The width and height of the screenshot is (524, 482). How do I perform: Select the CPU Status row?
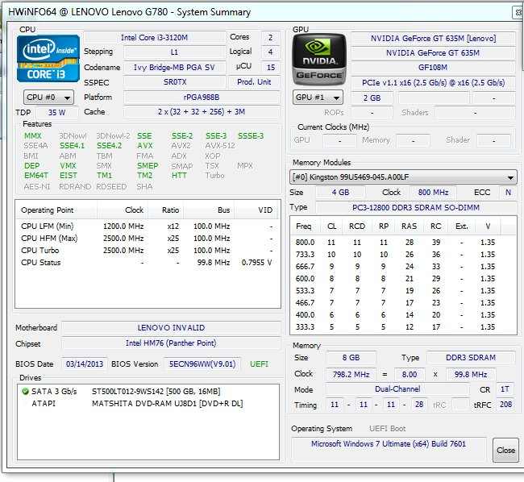pos(148,263)
